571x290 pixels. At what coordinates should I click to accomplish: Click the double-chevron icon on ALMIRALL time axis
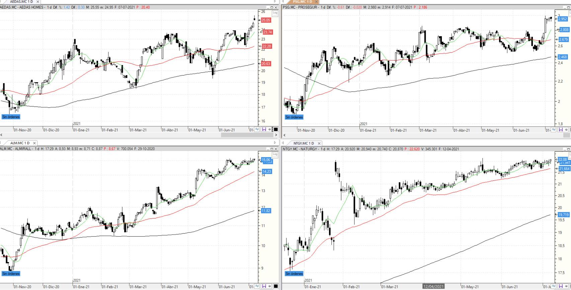(257, 286)
